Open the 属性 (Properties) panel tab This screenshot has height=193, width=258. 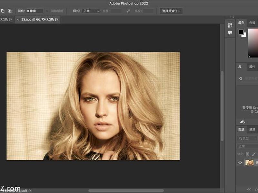click(252, 67)
